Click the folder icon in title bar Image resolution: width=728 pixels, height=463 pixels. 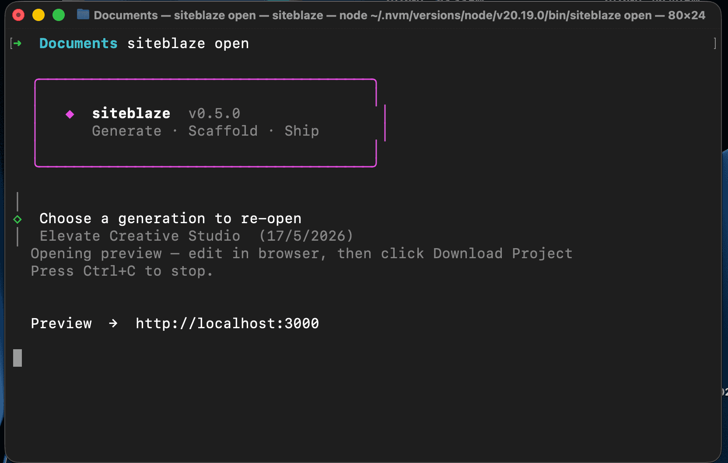[83, 14]
